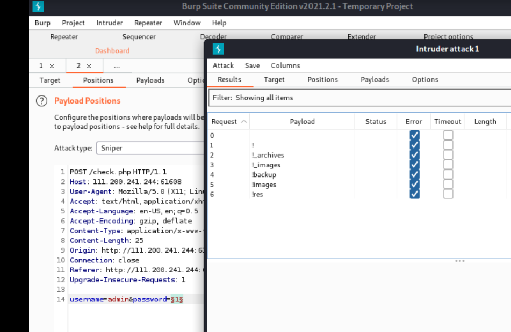Viewport: 511px width, 332px height.
Task: Sort by the Request column arrow
Action: point(244,122)
